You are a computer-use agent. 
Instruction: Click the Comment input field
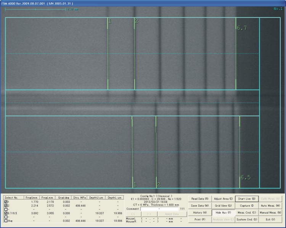[159, 209]
